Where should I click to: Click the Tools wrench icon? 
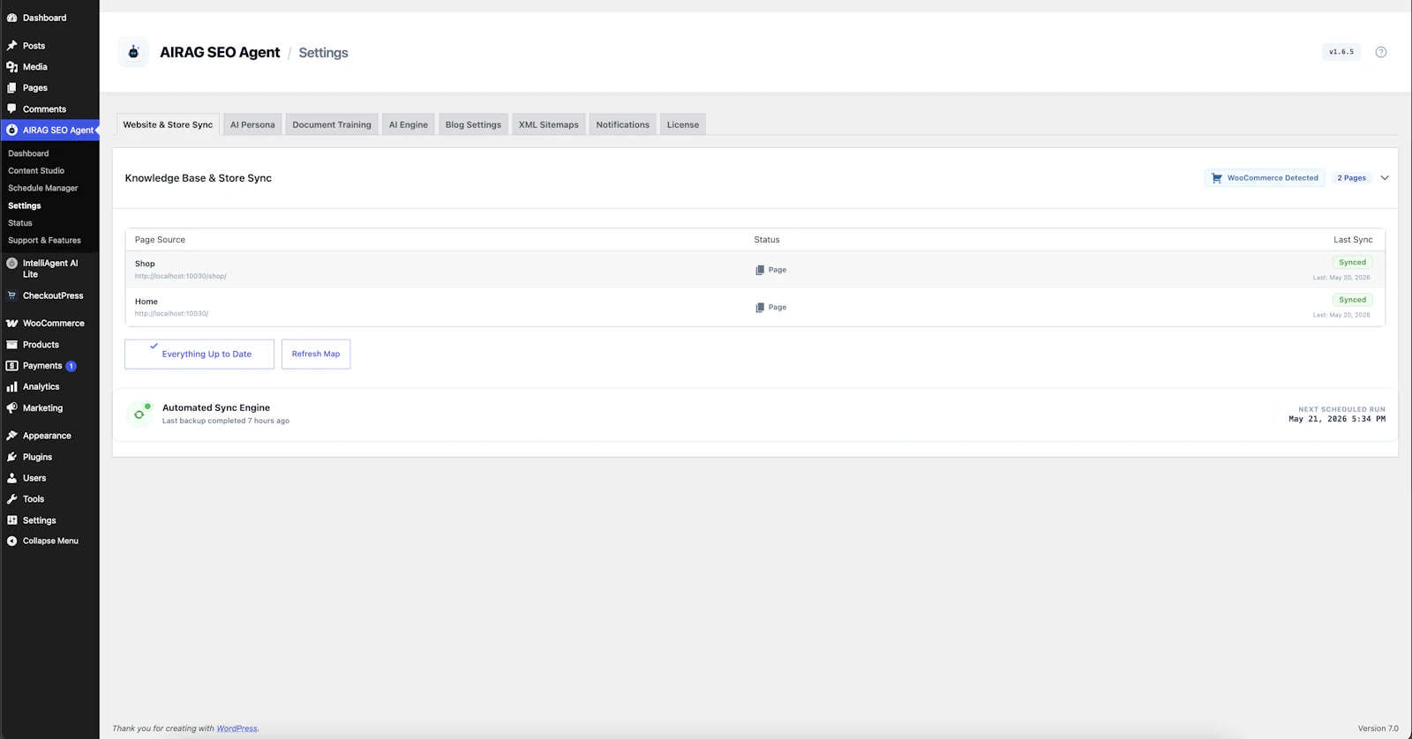[x=12, y=499]
